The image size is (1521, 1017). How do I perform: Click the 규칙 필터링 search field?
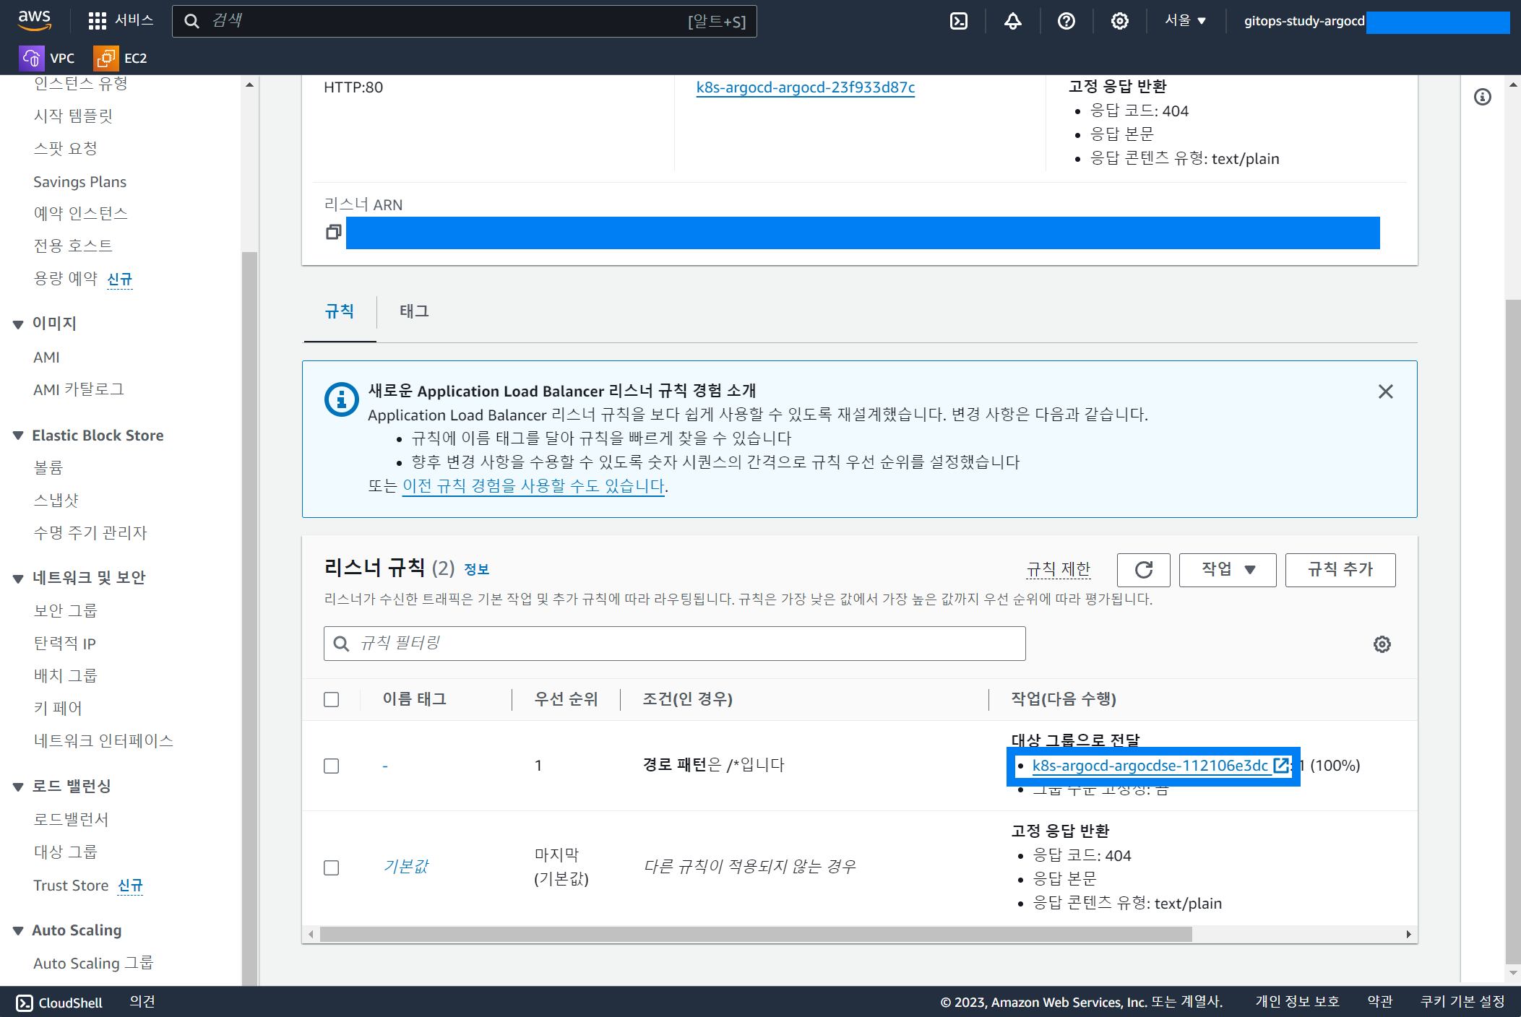[674, 643]
